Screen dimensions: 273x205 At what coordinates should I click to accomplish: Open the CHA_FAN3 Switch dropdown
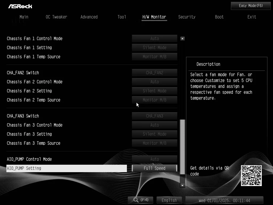click(155, 116)
